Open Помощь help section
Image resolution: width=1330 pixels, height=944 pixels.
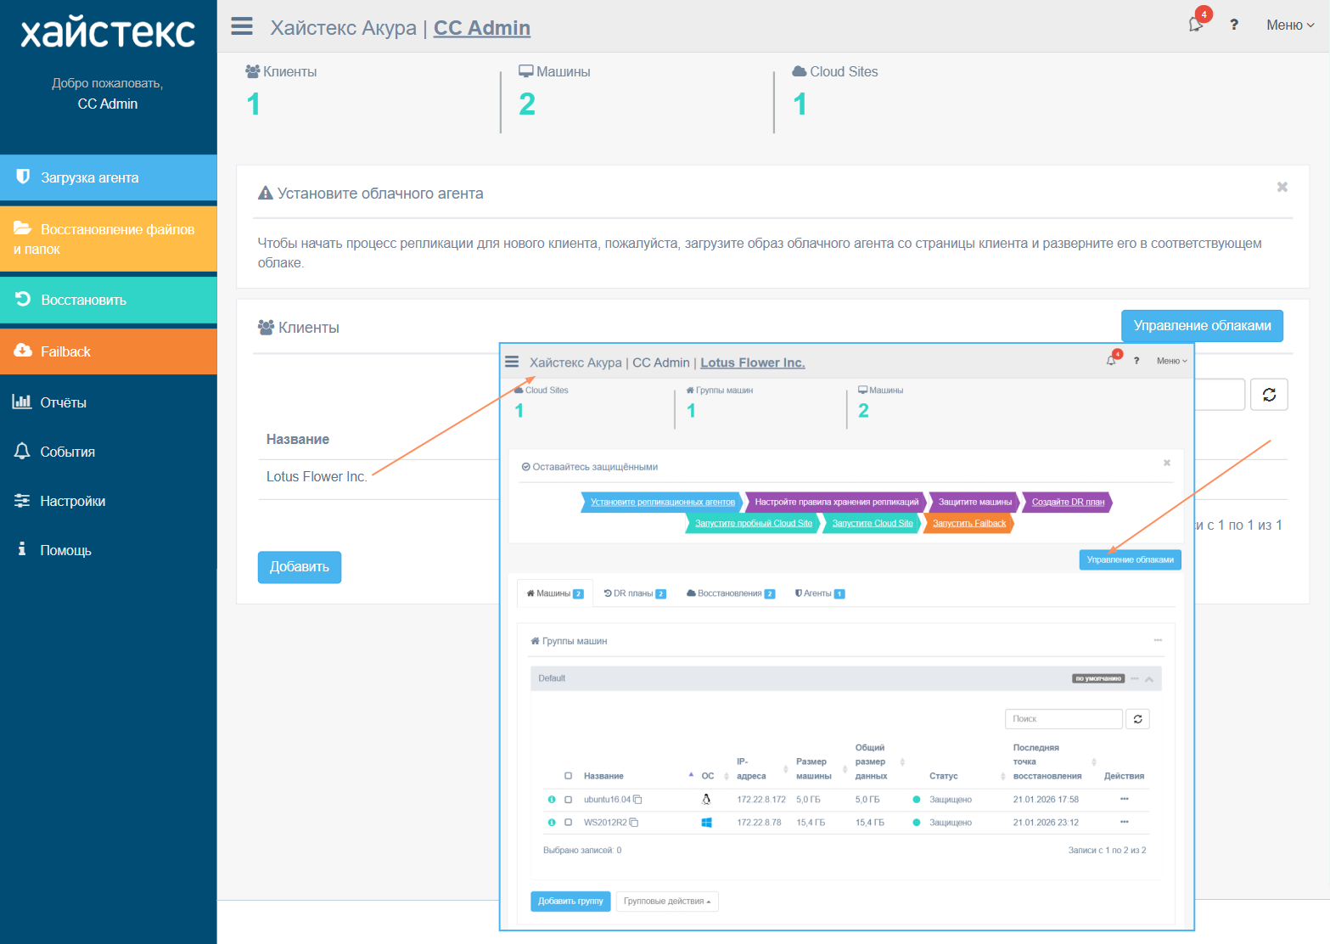(109, 550)
